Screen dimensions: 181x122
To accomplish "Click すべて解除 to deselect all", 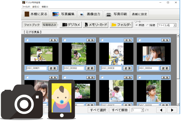I will coord(120,110).
